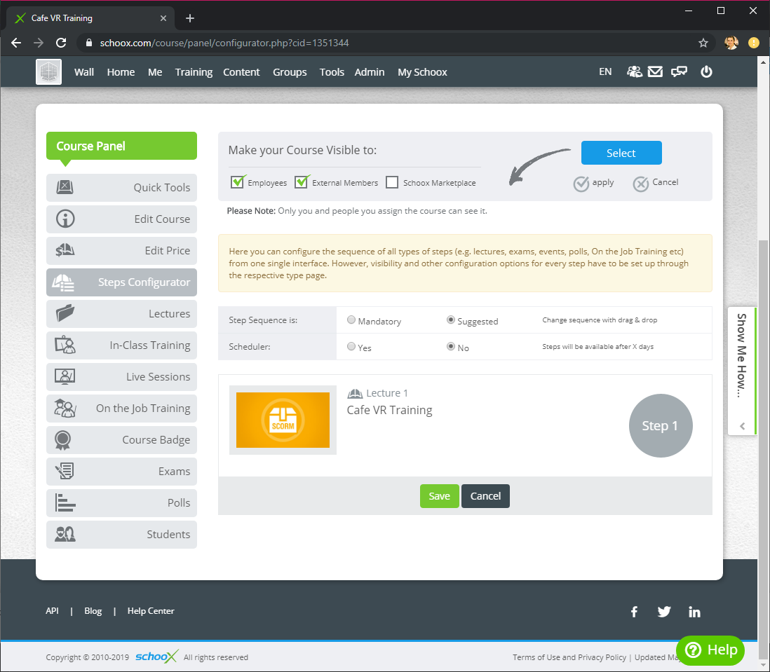
Task: Select No for Scheduler
Action: [x=450, y=346]
